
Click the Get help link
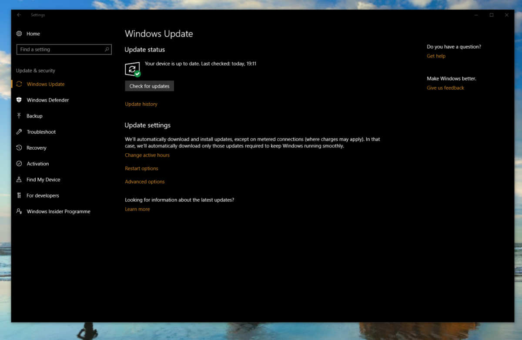pyautogui.click(x=436, y=56)
